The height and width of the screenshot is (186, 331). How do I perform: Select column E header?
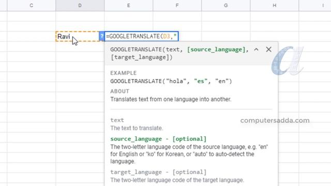point(129,6)
